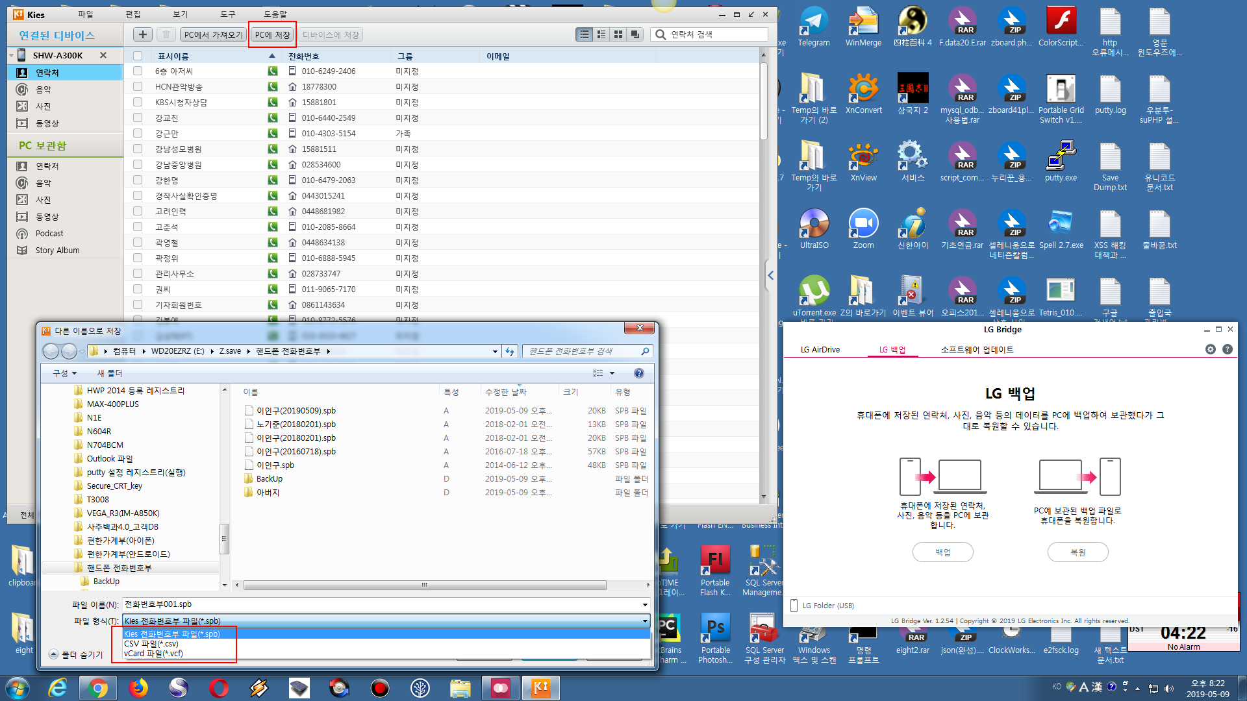The height and width of the screenshot is (701, 1247).
Task: Check the box for 강교진
Action: (x=138, y=117)
